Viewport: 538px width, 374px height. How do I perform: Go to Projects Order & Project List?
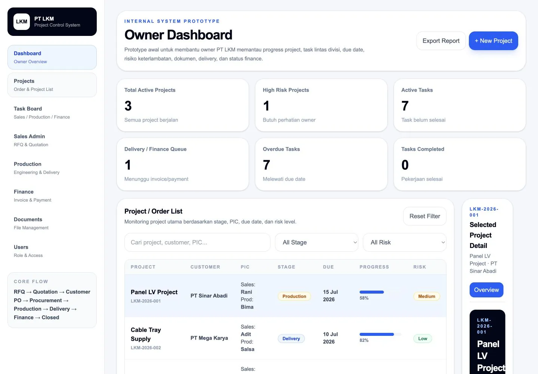click(52, 85)
